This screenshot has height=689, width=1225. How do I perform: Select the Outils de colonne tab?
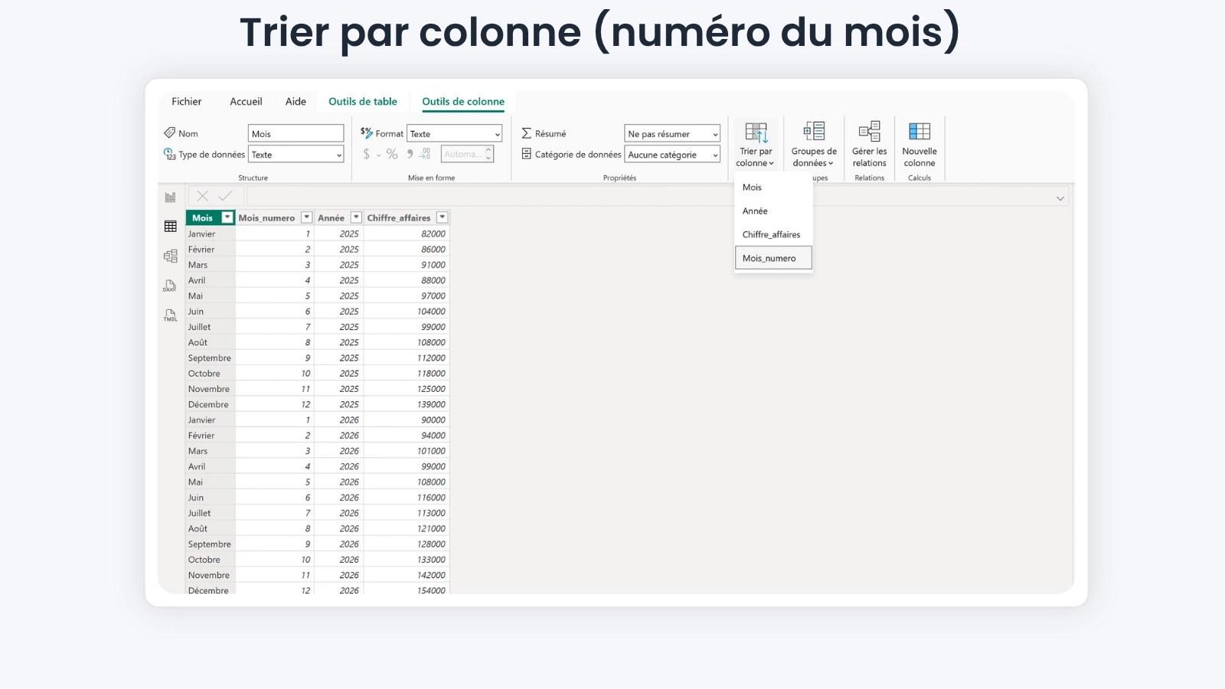(x=463, y=101)
